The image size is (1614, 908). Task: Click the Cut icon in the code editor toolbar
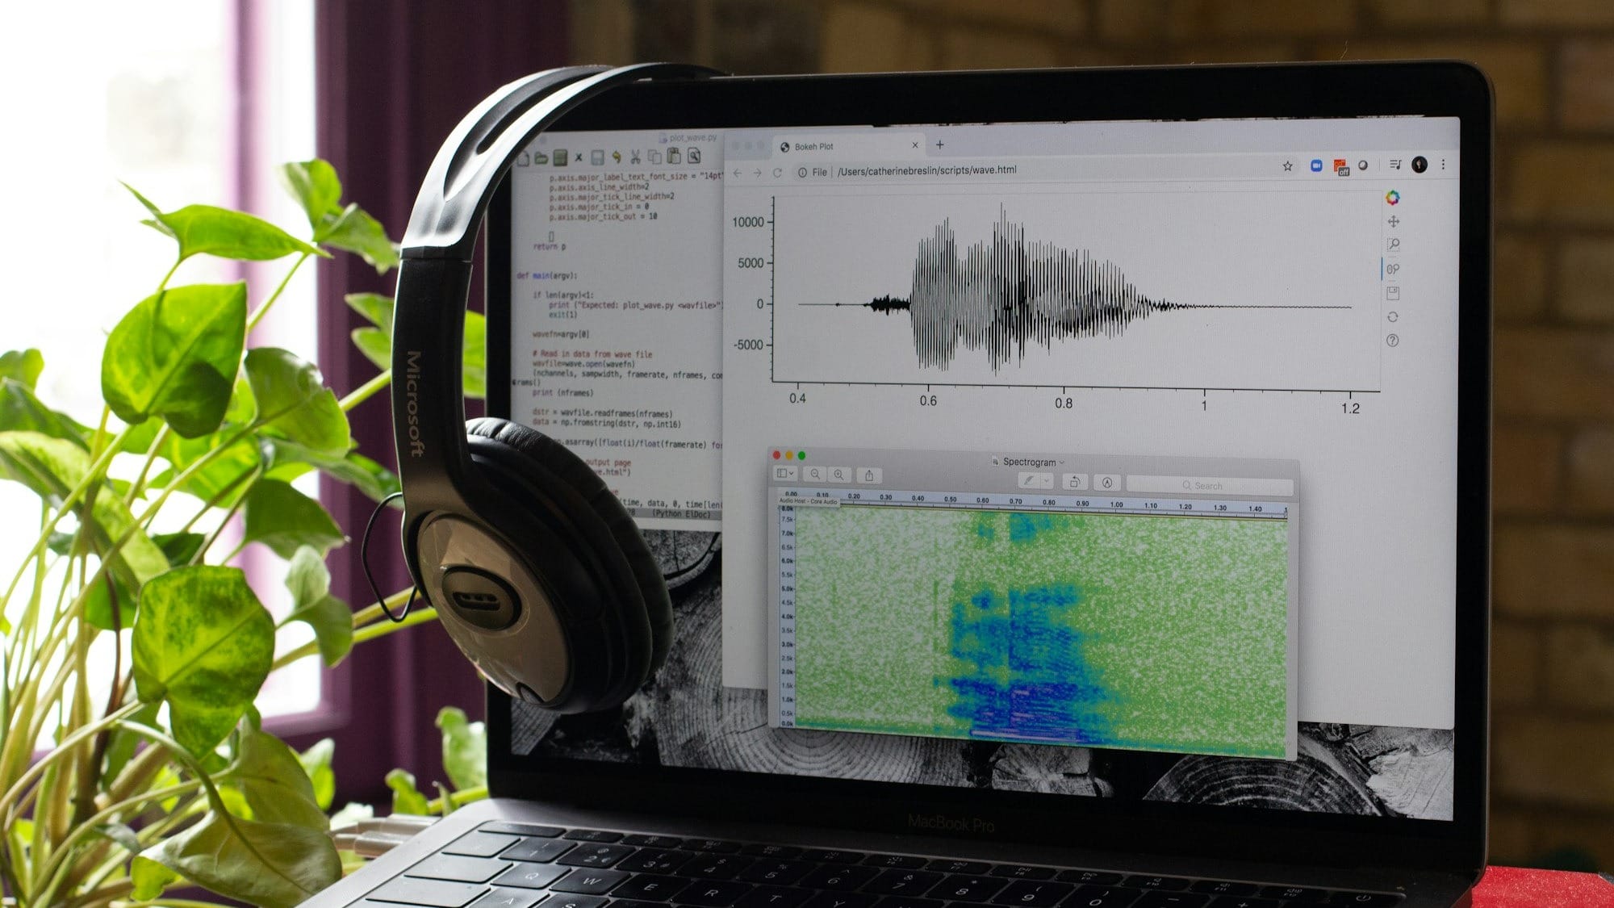[636, 157]
